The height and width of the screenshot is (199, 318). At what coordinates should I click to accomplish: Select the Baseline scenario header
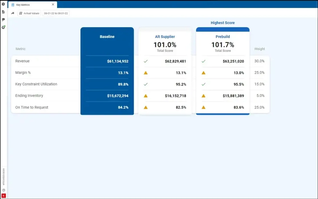pos(107,36)
